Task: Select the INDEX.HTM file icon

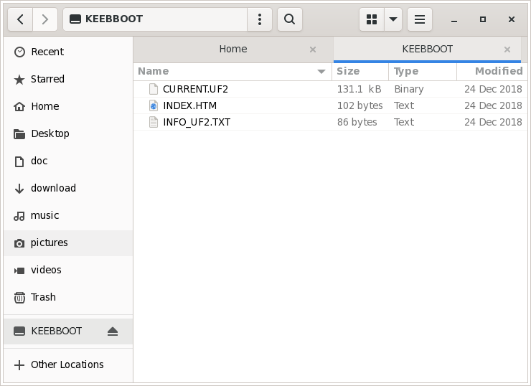Action: coord(153,105)
